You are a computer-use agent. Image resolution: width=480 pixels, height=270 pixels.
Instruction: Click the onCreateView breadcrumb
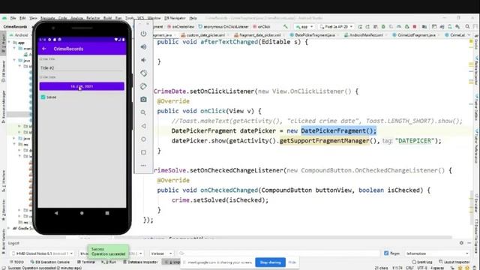(181, 27)
